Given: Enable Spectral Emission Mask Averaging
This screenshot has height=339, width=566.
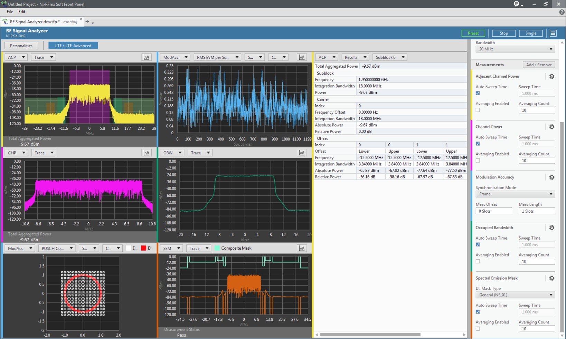Looking at the screenshot, I should pos(478,329).
